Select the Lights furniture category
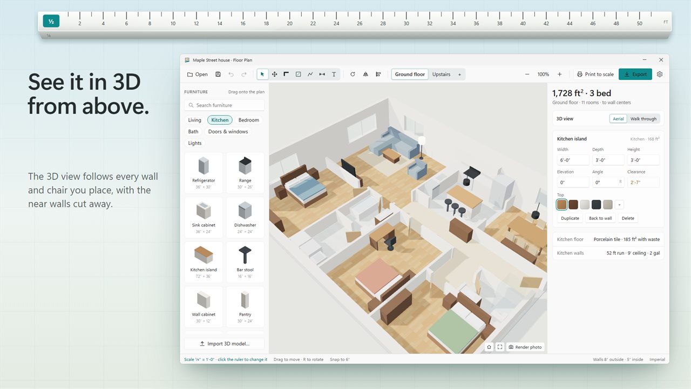Image resolution: width=691 pixels, height=389 pixels. click(x=195, y=143)
